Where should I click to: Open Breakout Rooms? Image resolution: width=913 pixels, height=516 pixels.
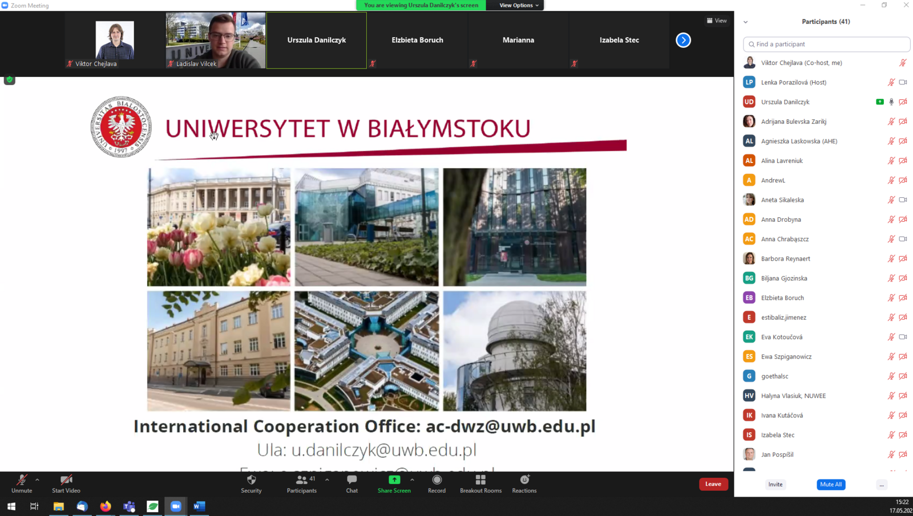coord(480,480)
